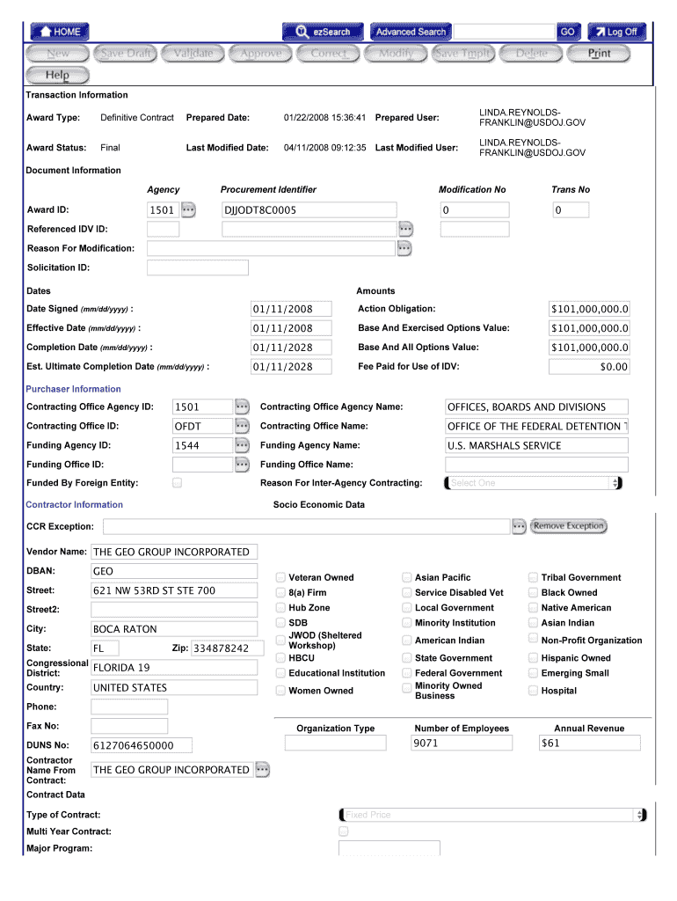Open lookup icon next to CCR Exception field
The height and width of the screenshot is (901, 677).
[x=519, y=526]
